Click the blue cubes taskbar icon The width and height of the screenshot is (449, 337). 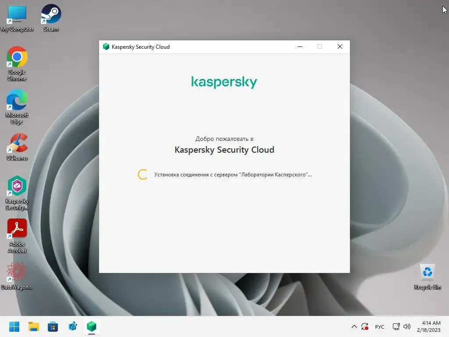tap(73, 326)
